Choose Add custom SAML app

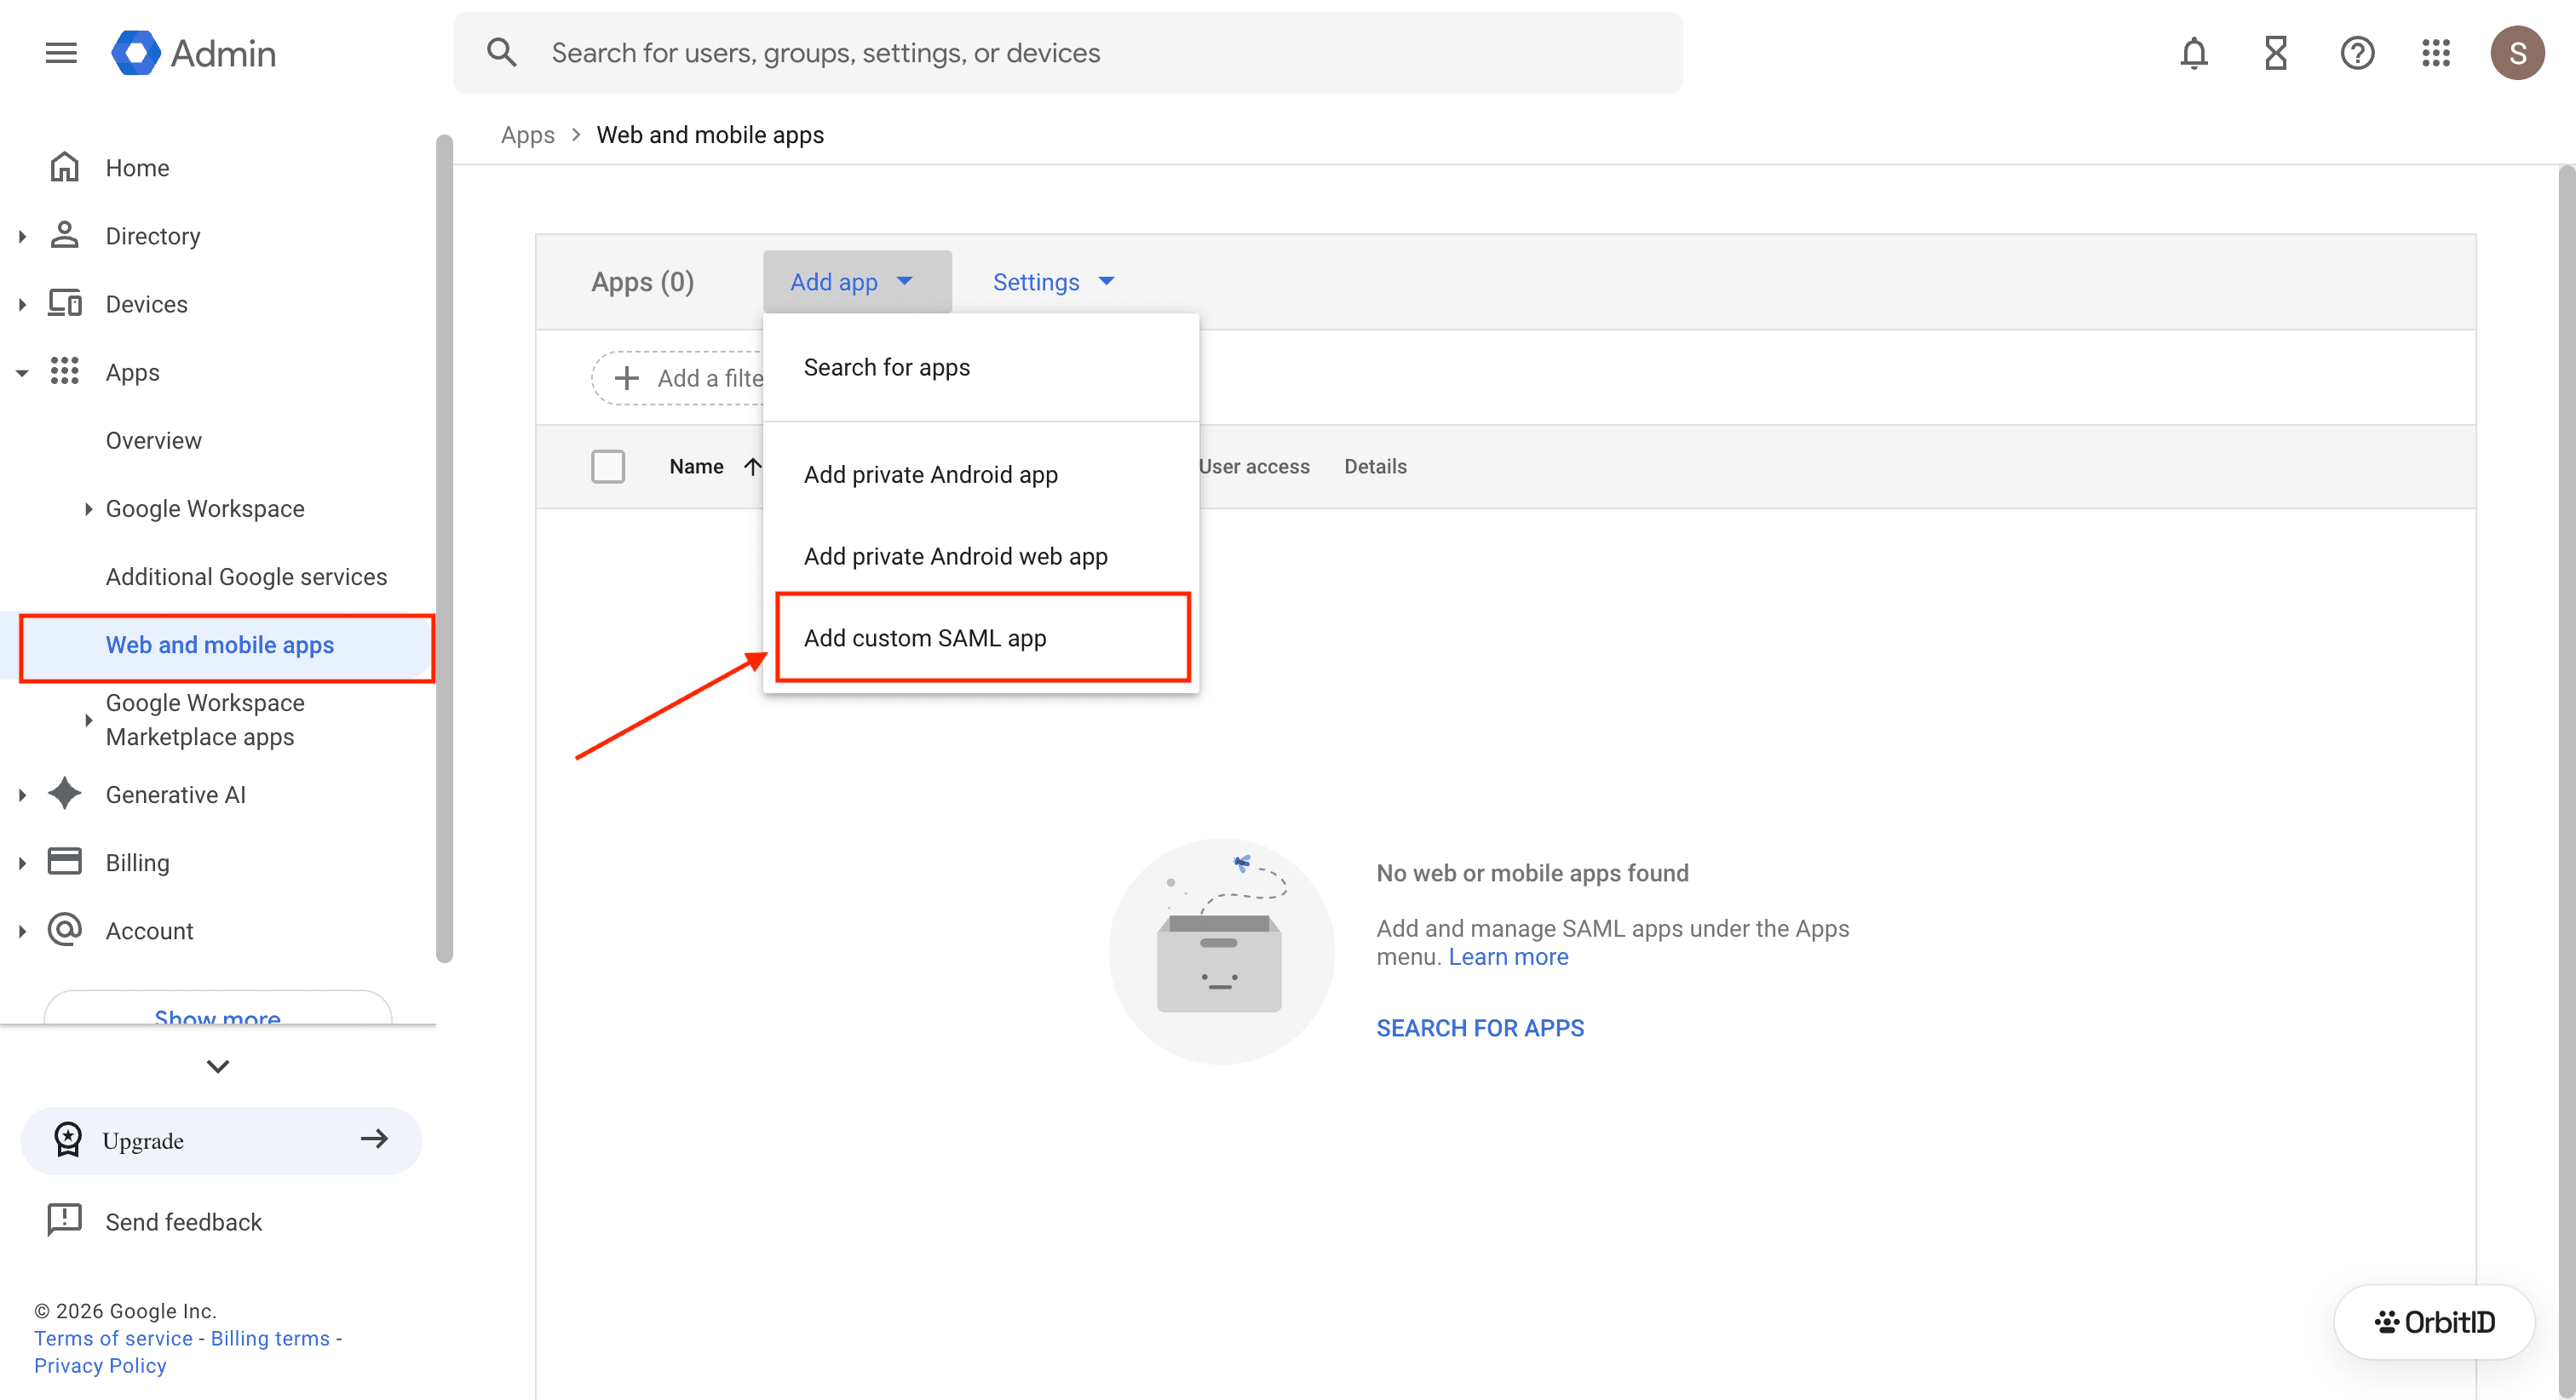click(x=981, y=638)
